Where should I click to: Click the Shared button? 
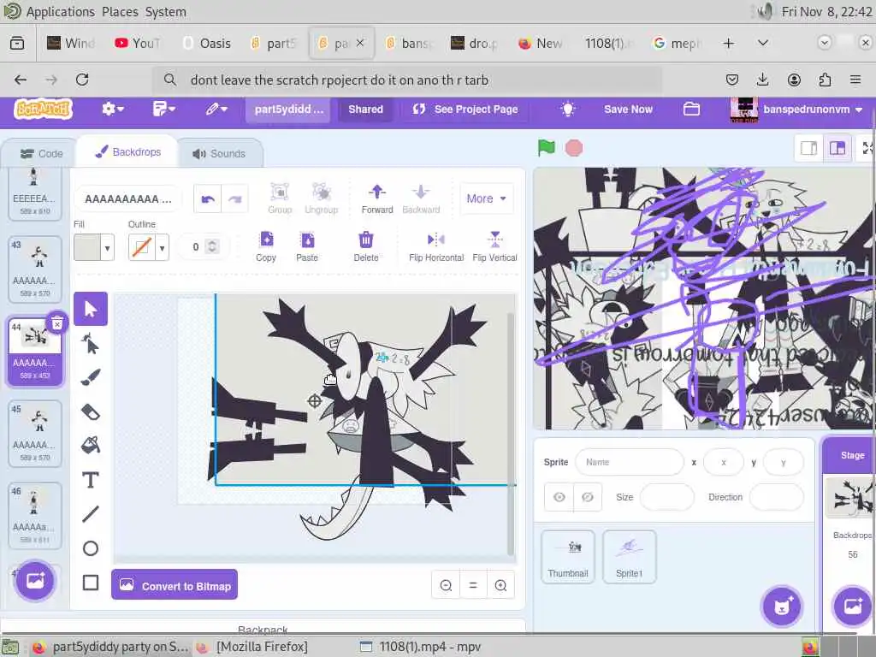click(x=365, y=109)
